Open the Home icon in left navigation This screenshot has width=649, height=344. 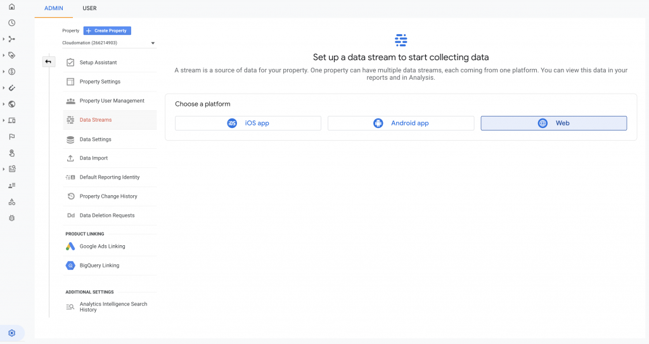11,6
